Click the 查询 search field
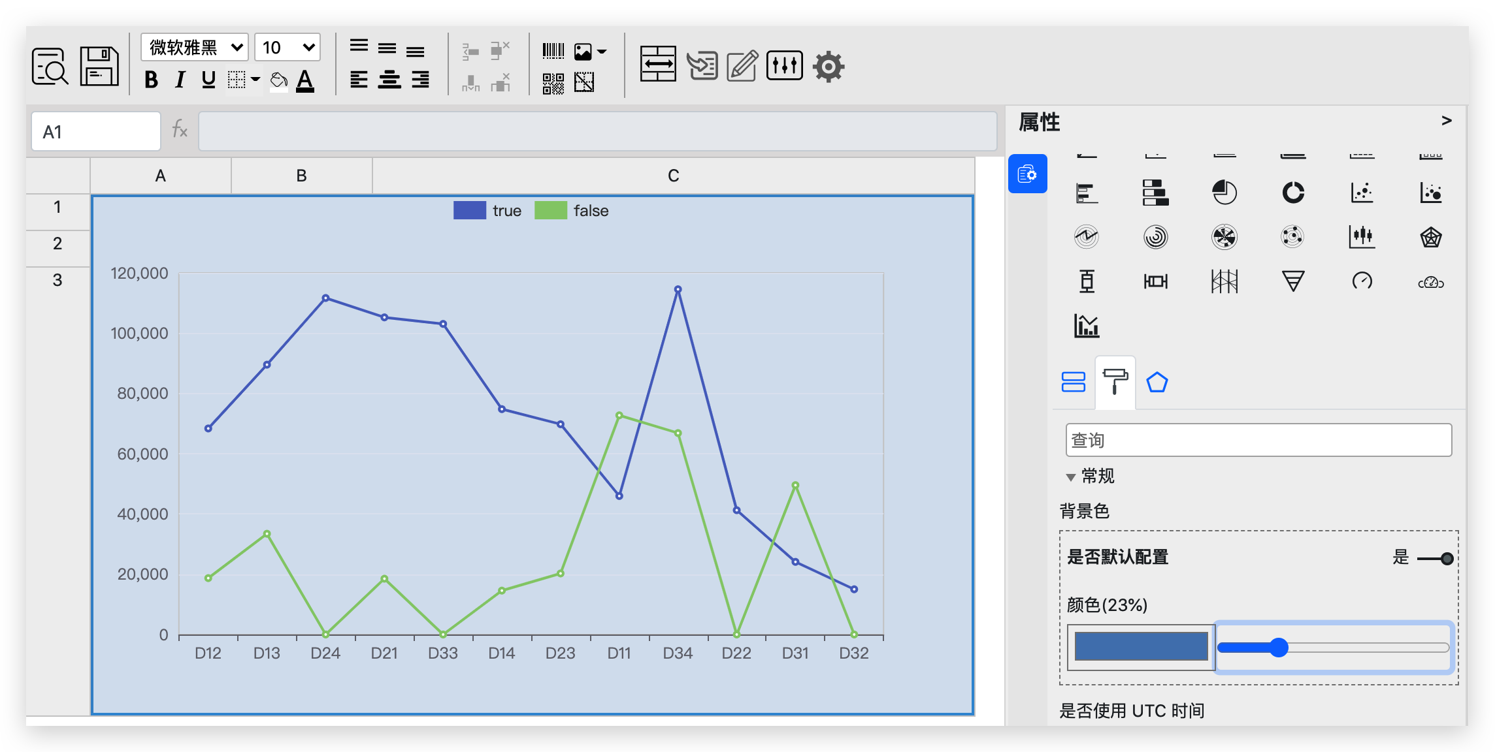The image size is (1495, 752). (1258, 440)
